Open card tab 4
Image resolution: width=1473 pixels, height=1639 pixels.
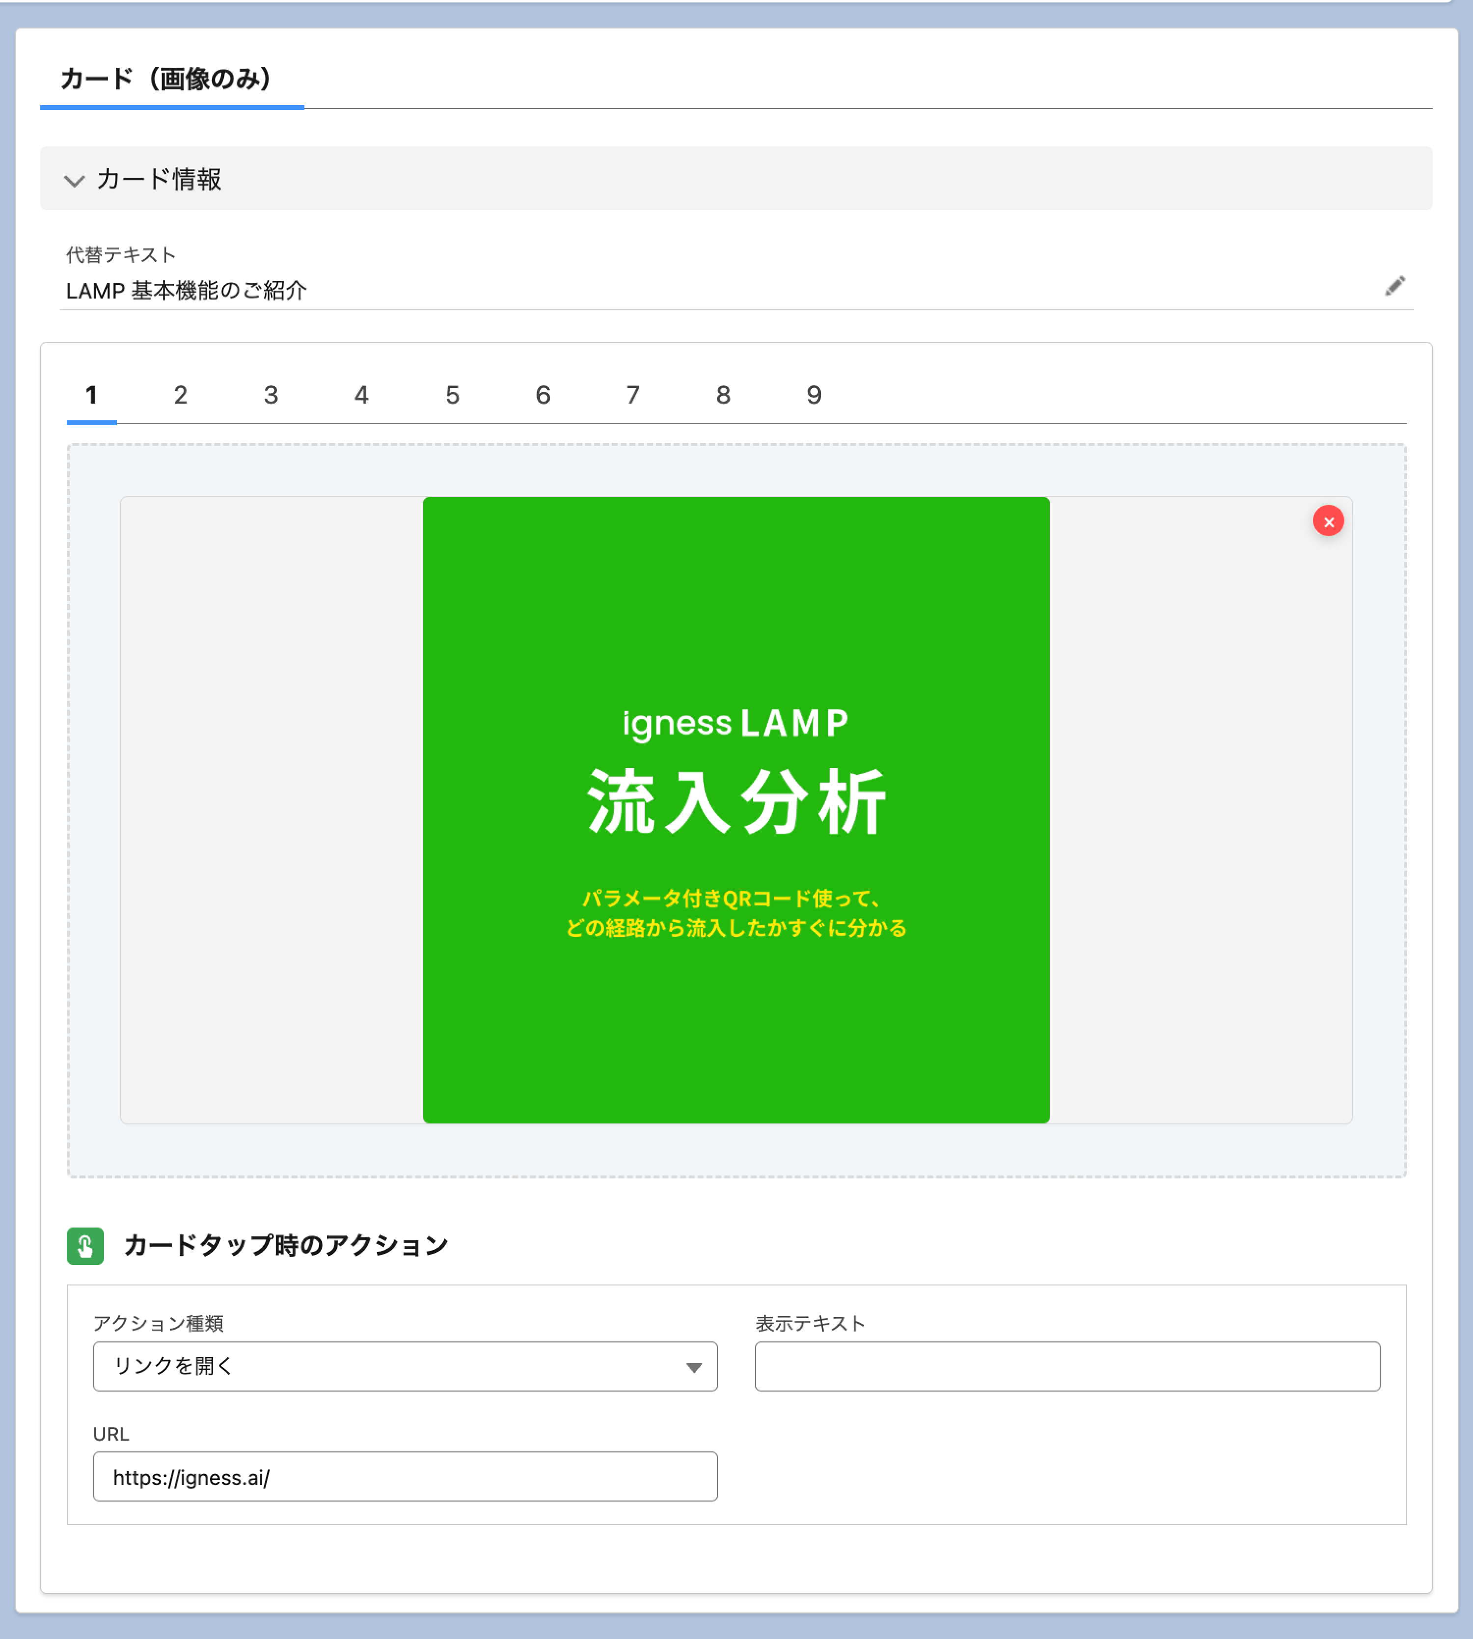(362, 395)
